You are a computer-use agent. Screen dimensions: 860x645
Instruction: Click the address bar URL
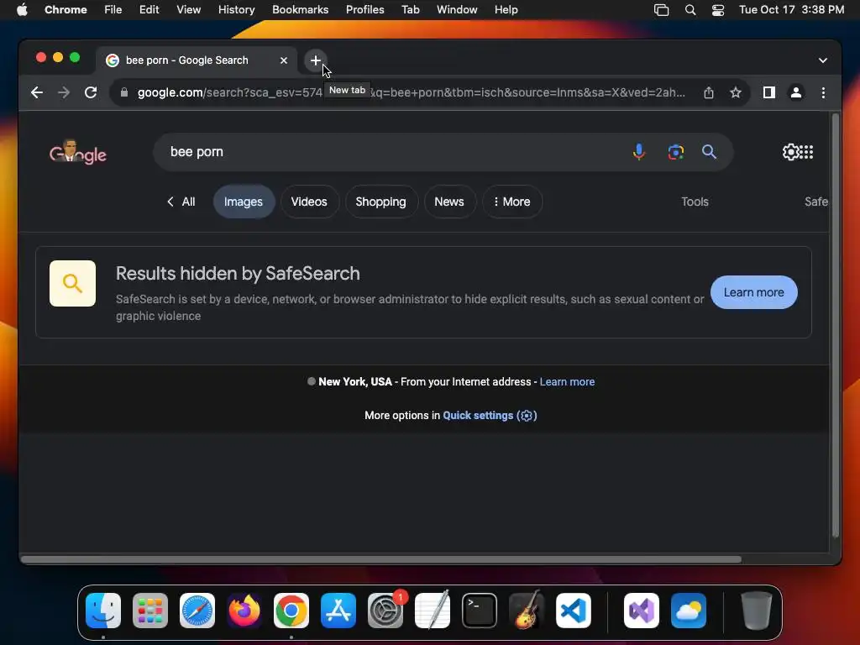tap(412, 92)
